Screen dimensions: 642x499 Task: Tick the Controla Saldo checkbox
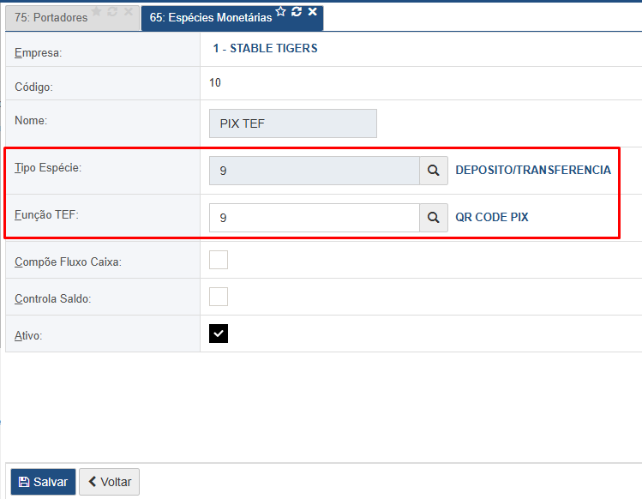pyautogui.click(x=219, y=297)
